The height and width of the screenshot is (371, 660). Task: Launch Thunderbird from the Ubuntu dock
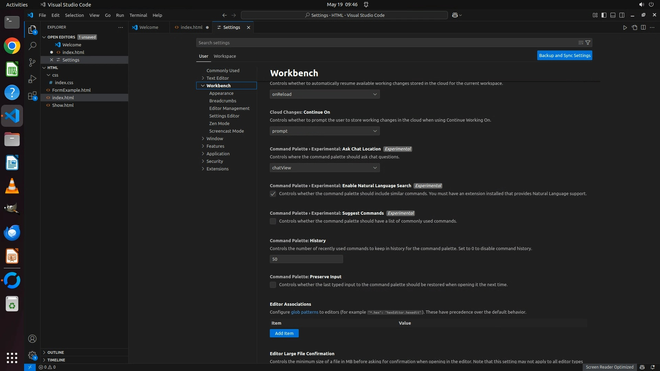12,233
